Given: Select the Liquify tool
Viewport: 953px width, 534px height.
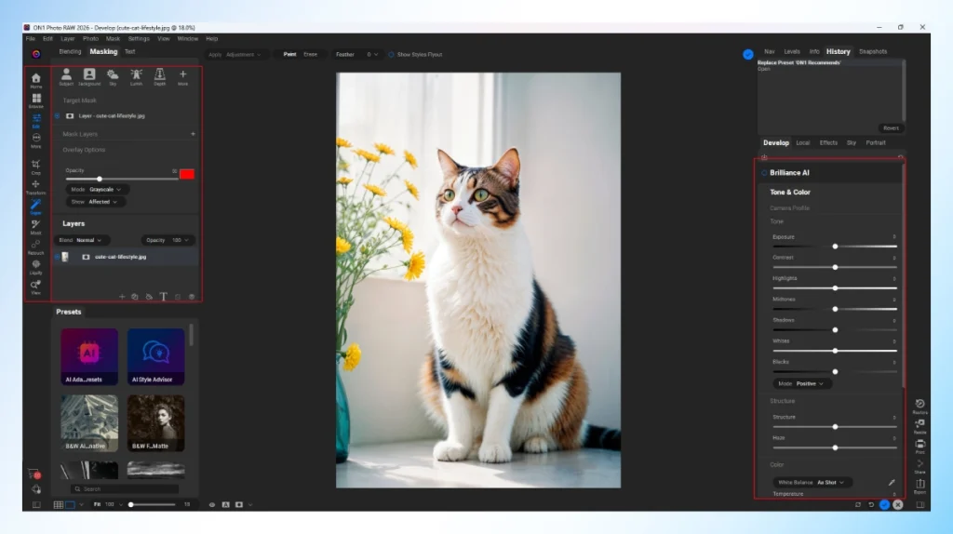Looking at the screenshot, I should coord(36,267).
